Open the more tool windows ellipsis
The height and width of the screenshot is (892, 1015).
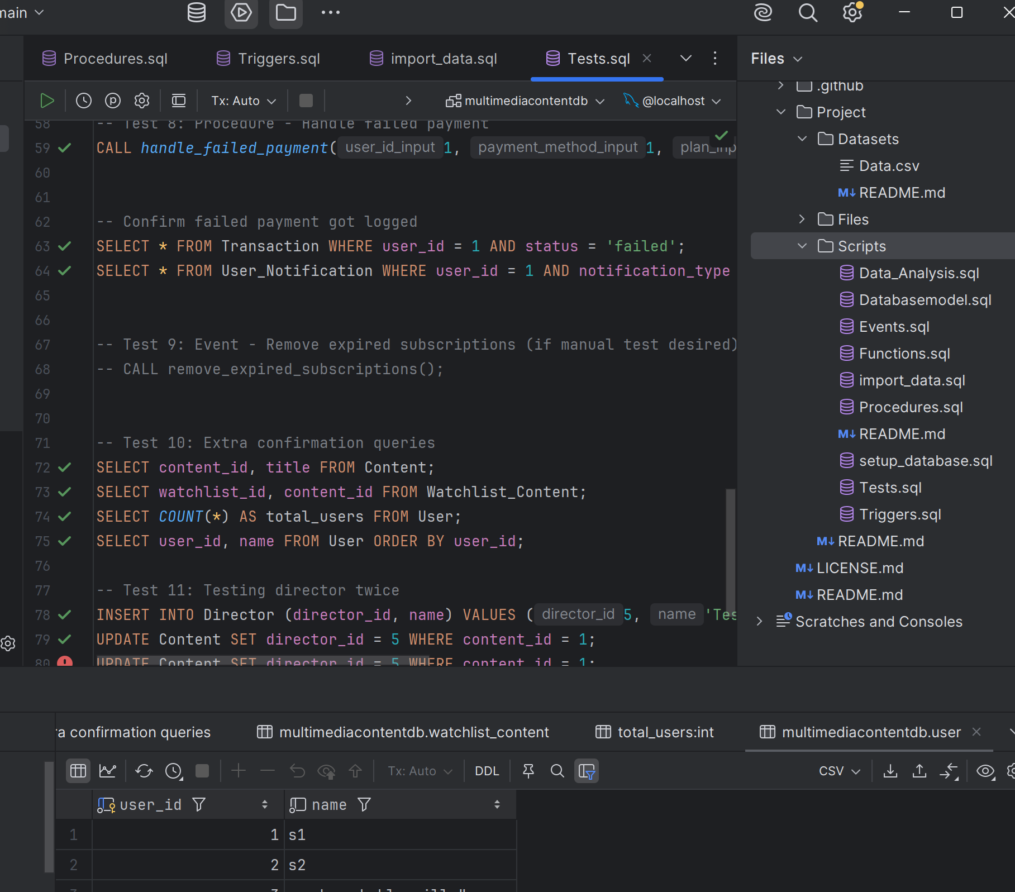[331, 12]
